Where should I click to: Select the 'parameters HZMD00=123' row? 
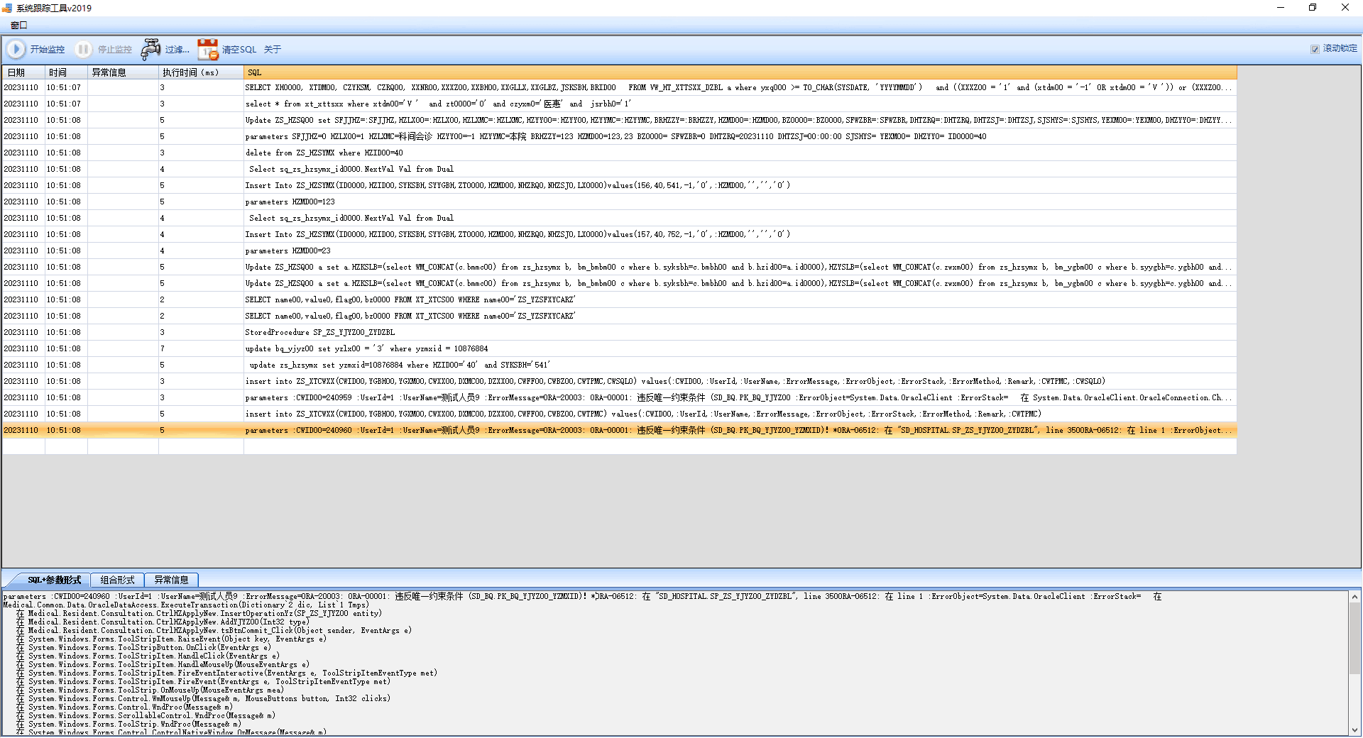(x=619, y=202)
